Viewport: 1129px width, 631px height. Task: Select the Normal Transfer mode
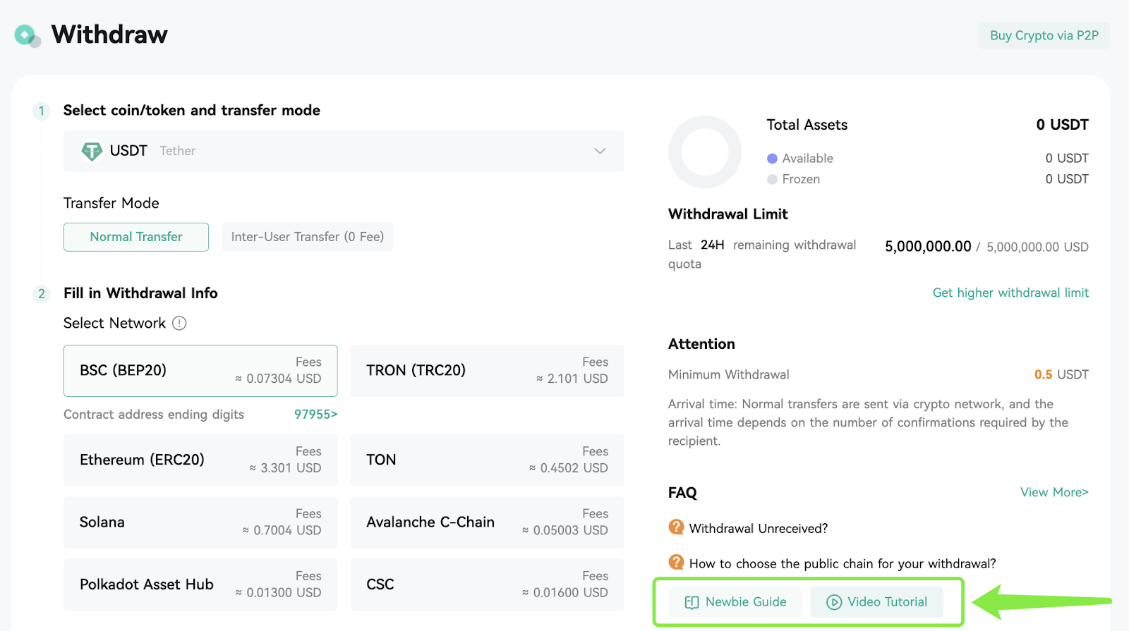point(136,237)
